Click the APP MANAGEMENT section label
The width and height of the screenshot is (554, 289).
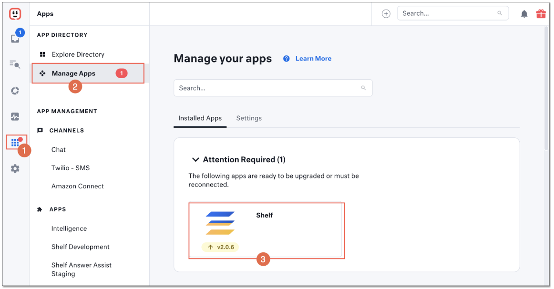pyautogui.click(x=67, y=111)
